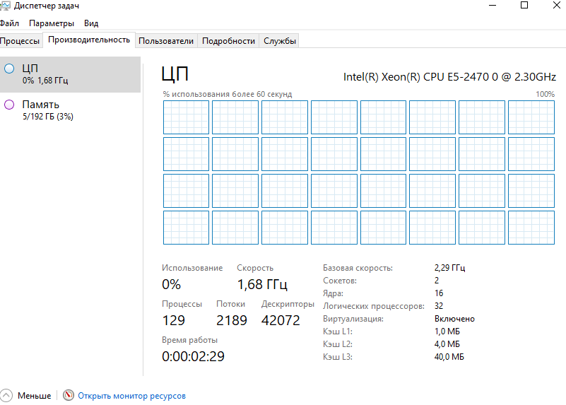
Task: Click the large ЦП heading
Action: (x=175, y=74)
